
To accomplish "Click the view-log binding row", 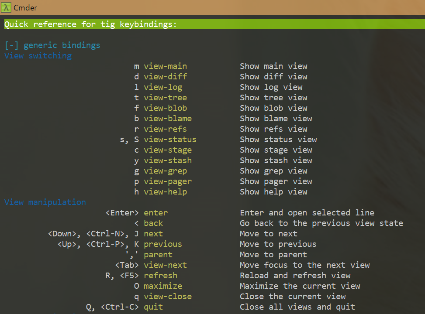I will pos(163,87).
